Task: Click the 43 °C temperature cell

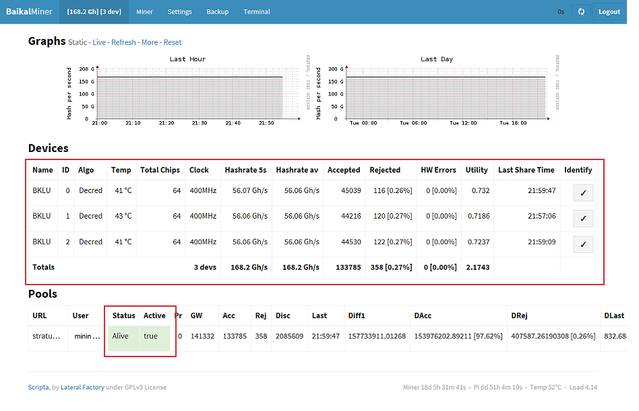Action: (x=123, y=217)
